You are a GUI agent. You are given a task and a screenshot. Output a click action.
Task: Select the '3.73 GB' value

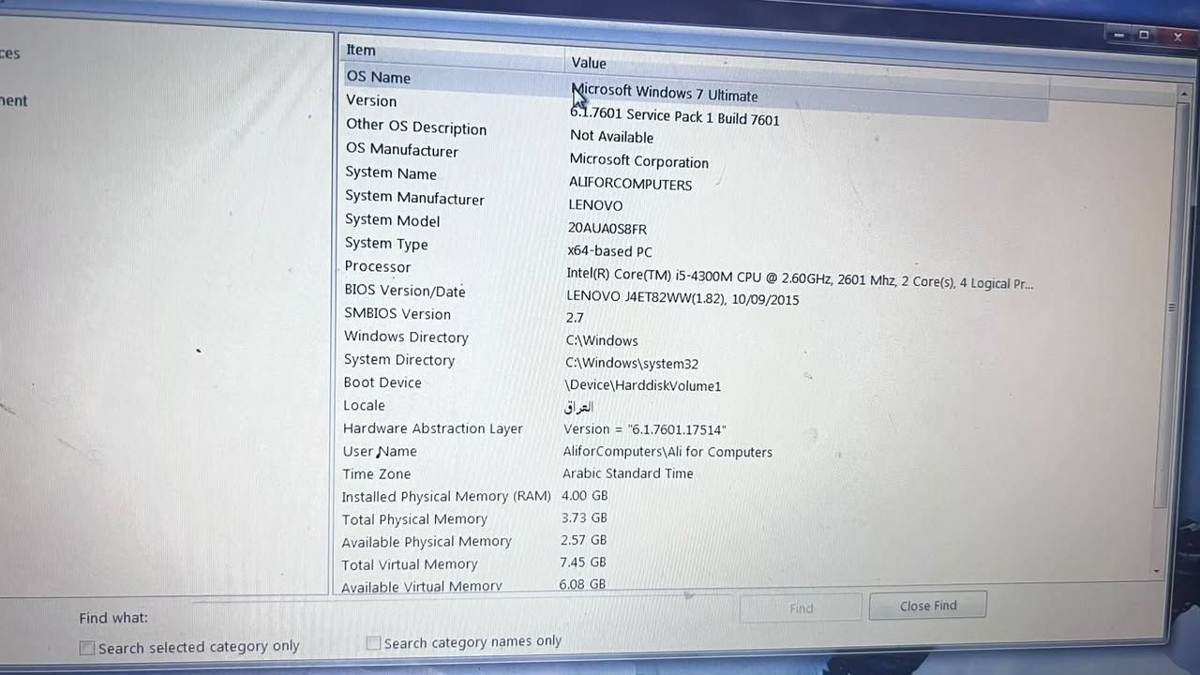point(584,517)
